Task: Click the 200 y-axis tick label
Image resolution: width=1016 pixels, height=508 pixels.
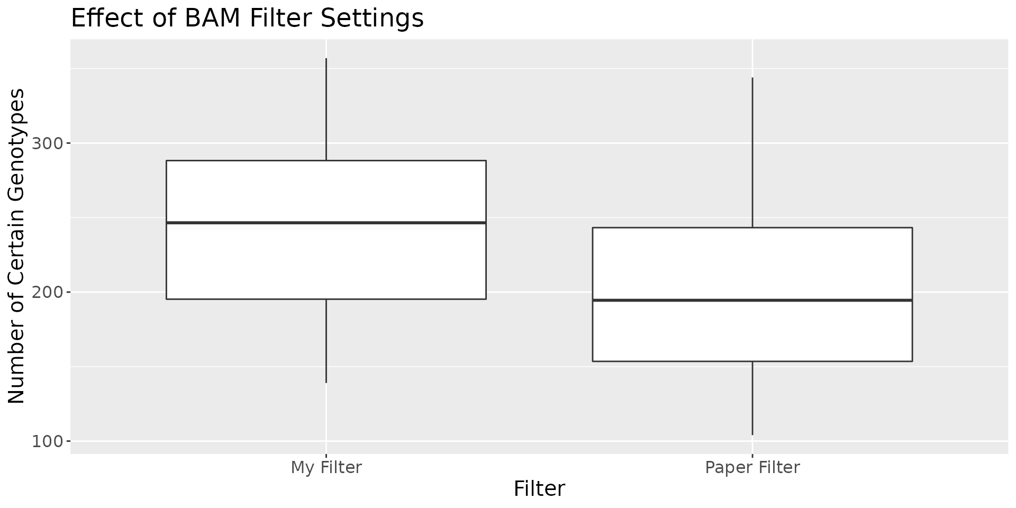Action: pos(48,292)
